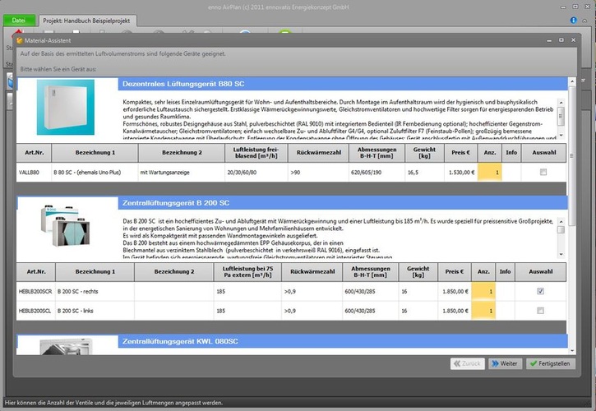Image resolution: width=596 pixels, height=411 pixels.
Task: Select 1.530,00 € price cell
Action: [461, 173]
